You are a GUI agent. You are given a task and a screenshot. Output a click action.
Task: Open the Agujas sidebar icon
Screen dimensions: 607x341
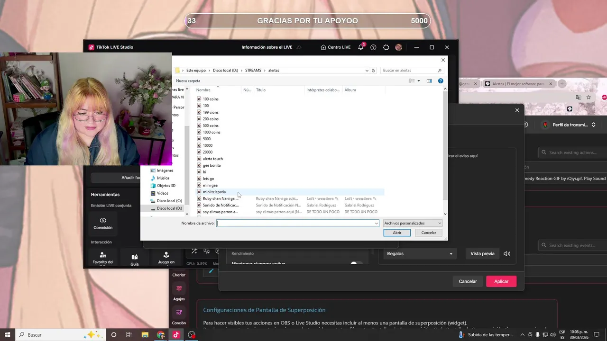pos(179,293)
